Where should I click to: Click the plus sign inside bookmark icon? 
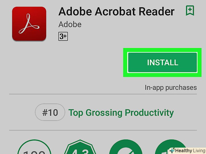click(190, 9)
